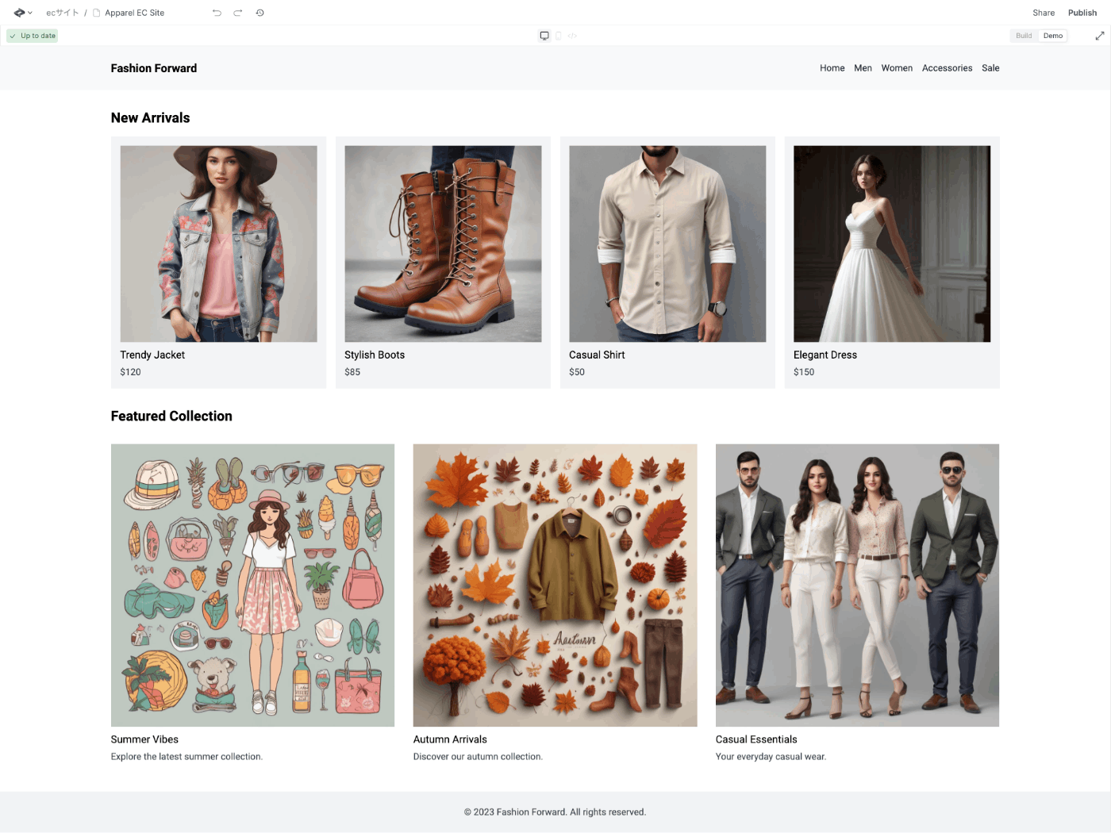Click the New Arrivals heading
Image resolution: width=1111 pixels, height=833 pixels.
coord(150,118)
